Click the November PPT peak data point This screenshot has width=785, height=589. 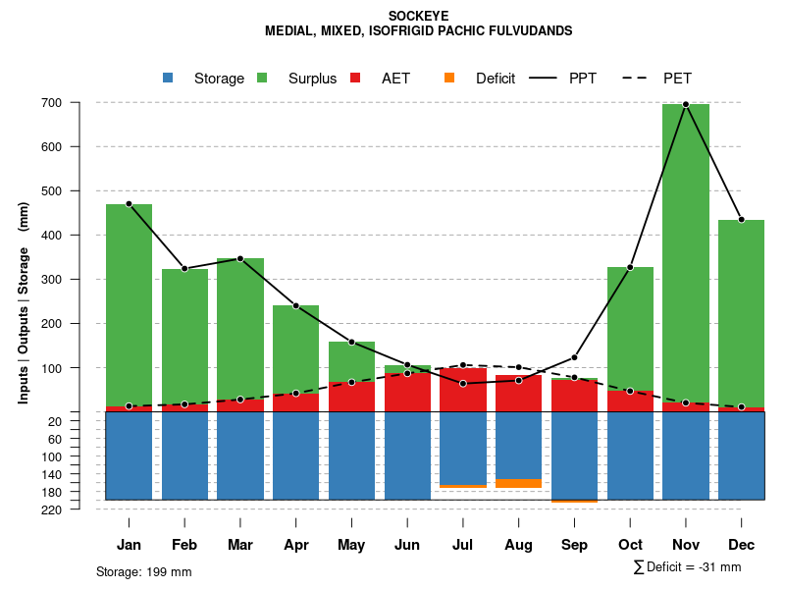(686, 104)
